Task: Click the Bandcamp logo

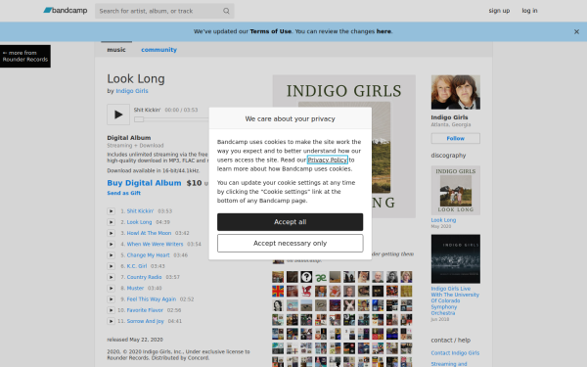Action: [66, 11]
